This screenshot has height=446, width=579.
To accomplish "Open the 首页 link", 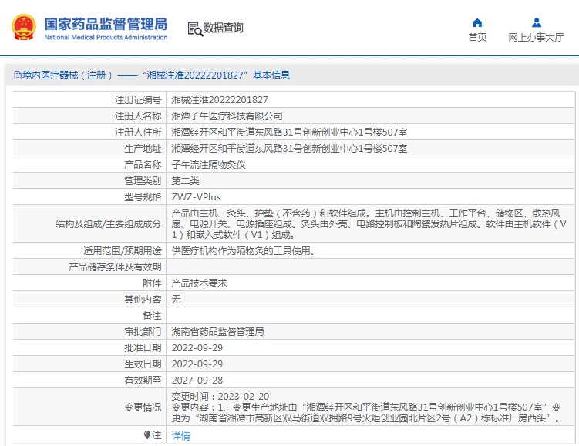I will click(x=477, y=37).
